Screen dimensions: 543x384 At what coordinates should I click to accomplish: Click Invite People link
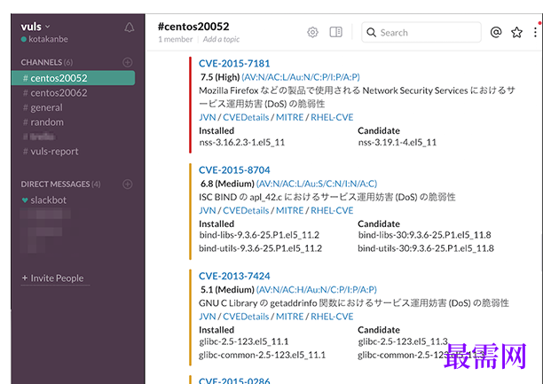tap(53, 278)
